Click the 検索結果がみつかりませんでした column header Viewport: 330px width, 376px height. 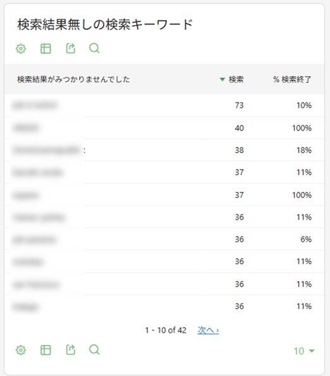point(73,79)
